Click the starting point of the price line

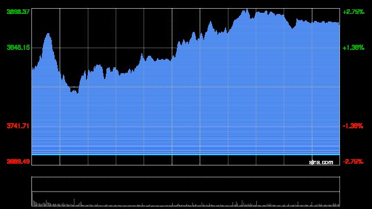click(33, 69)
